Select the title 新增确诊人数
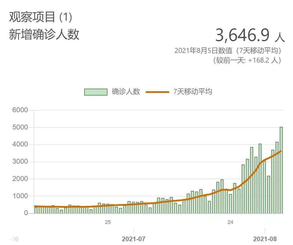 click(44, 34)
